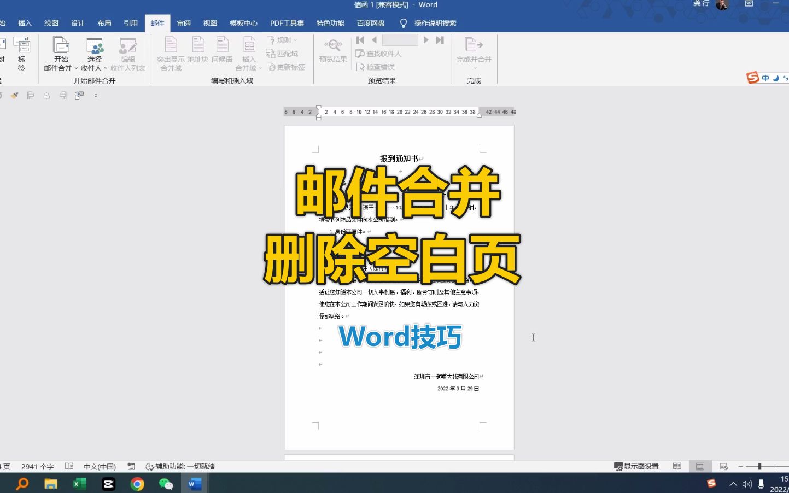Switch to Read Mode view
This screenshot has width=789, height=493.
pos(677,466)
